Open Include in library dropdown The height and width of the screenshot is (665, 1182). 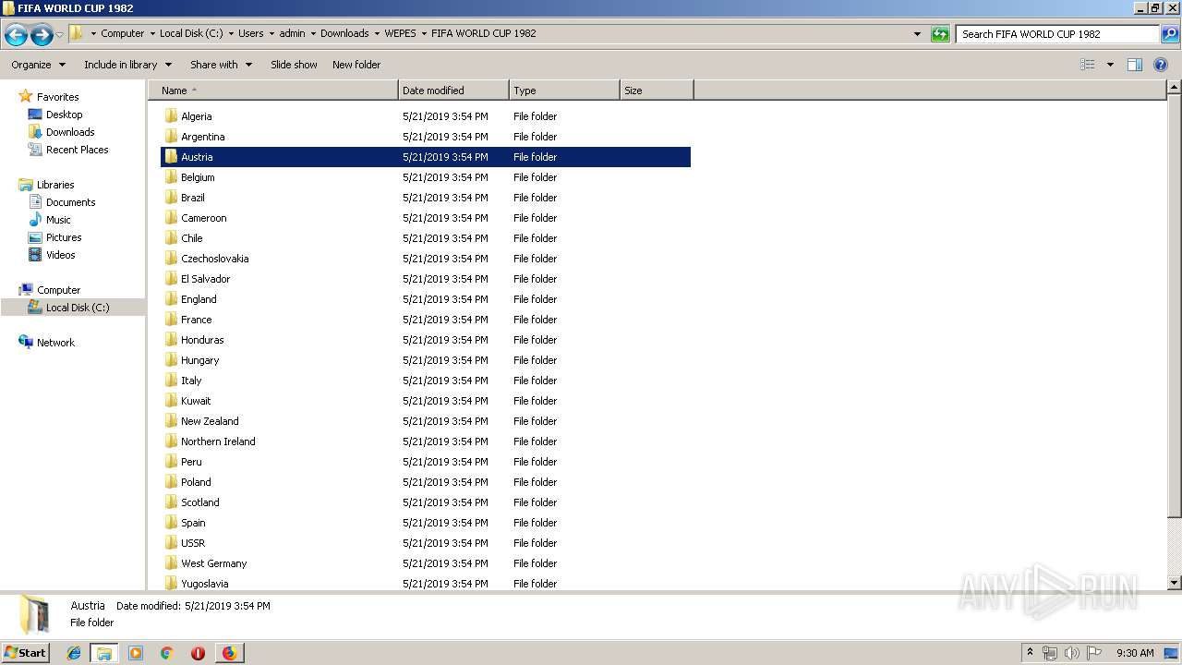(x=127, y=65)
